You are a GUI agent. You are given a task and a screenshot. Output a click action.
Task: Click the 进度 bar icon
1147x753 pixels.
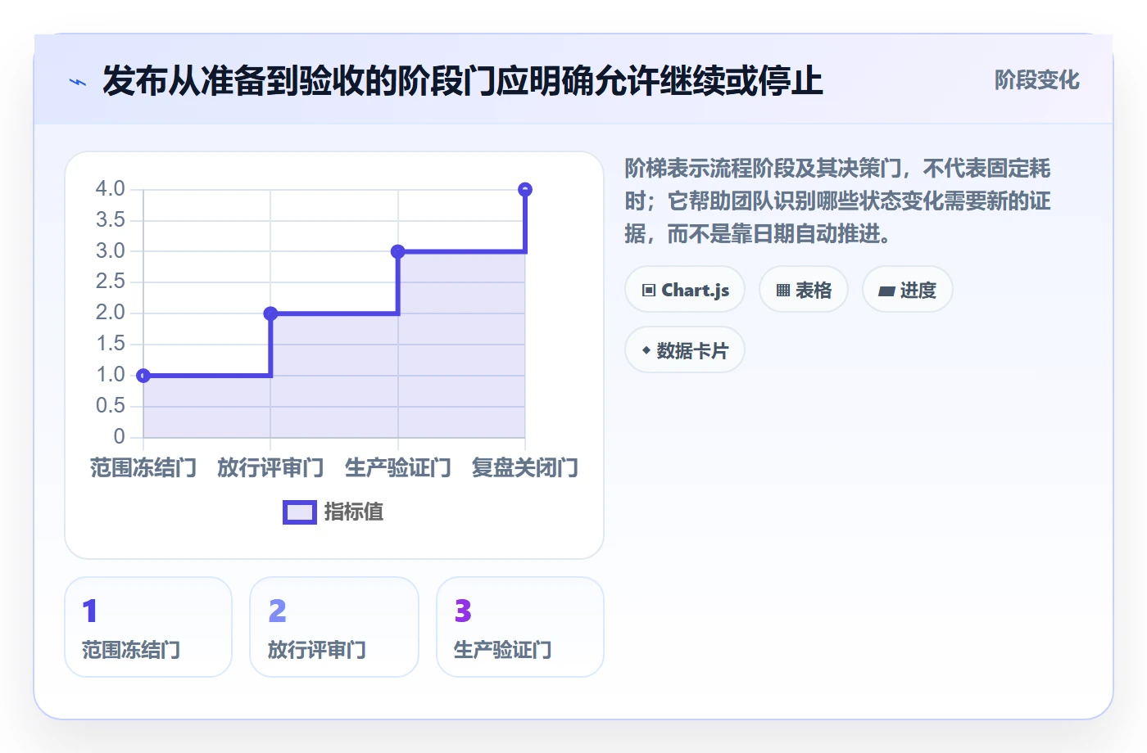[886, 291]
